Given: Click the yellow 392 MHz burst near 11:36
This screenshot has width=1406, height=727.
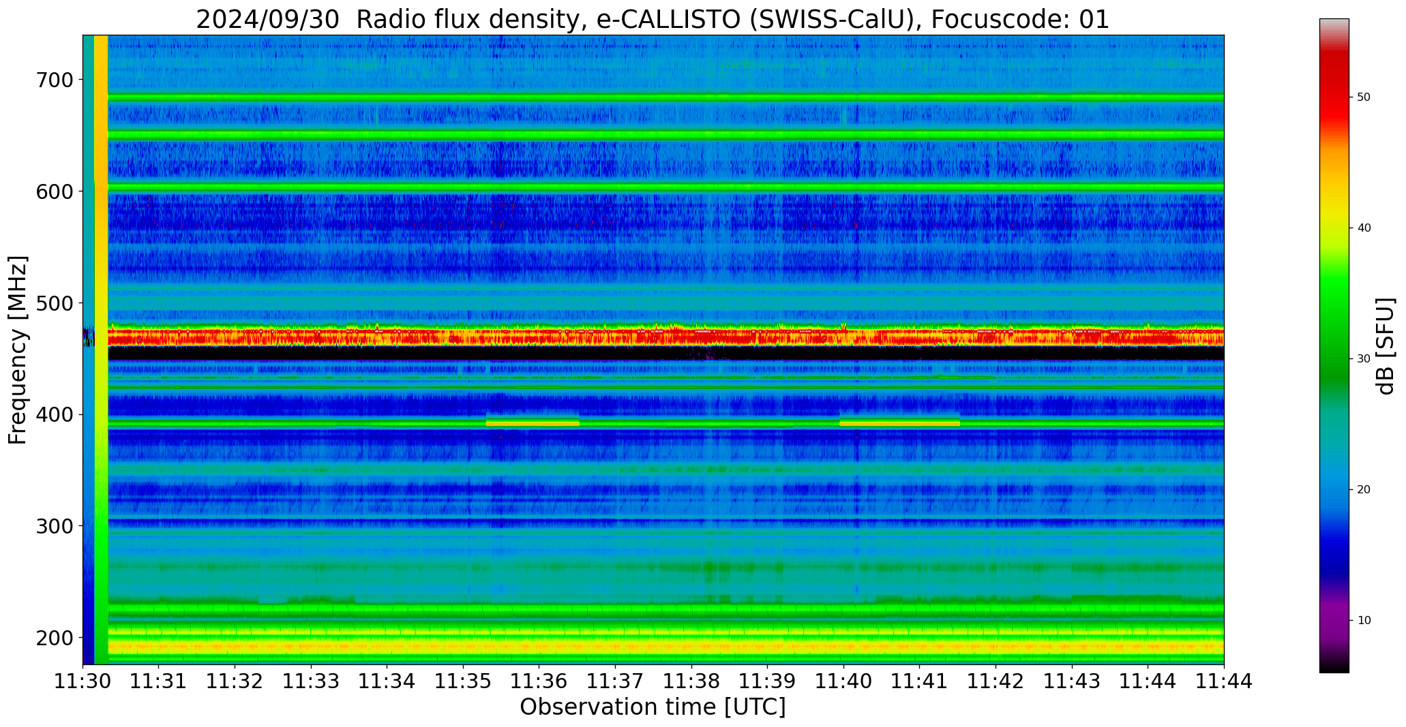Looking at the screenshot, I should click(533, 423).
